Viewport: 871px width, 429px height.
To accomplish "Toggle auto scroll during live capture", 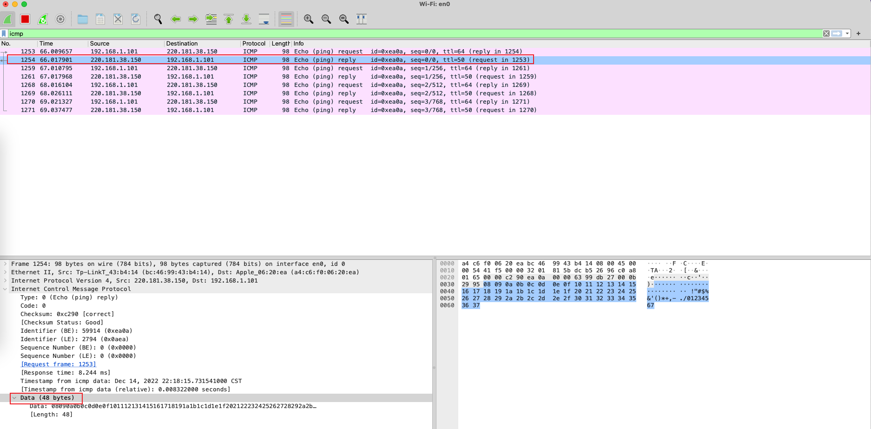I will (264, 19).
